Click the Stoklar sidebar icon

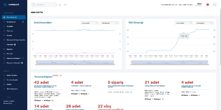[4, 84]
